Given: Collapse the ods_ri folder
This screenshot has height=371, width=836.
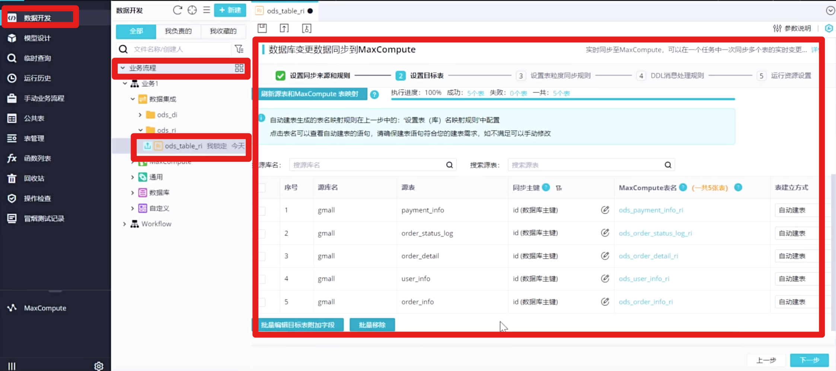Looking at the screenshot, I should 141,130.
